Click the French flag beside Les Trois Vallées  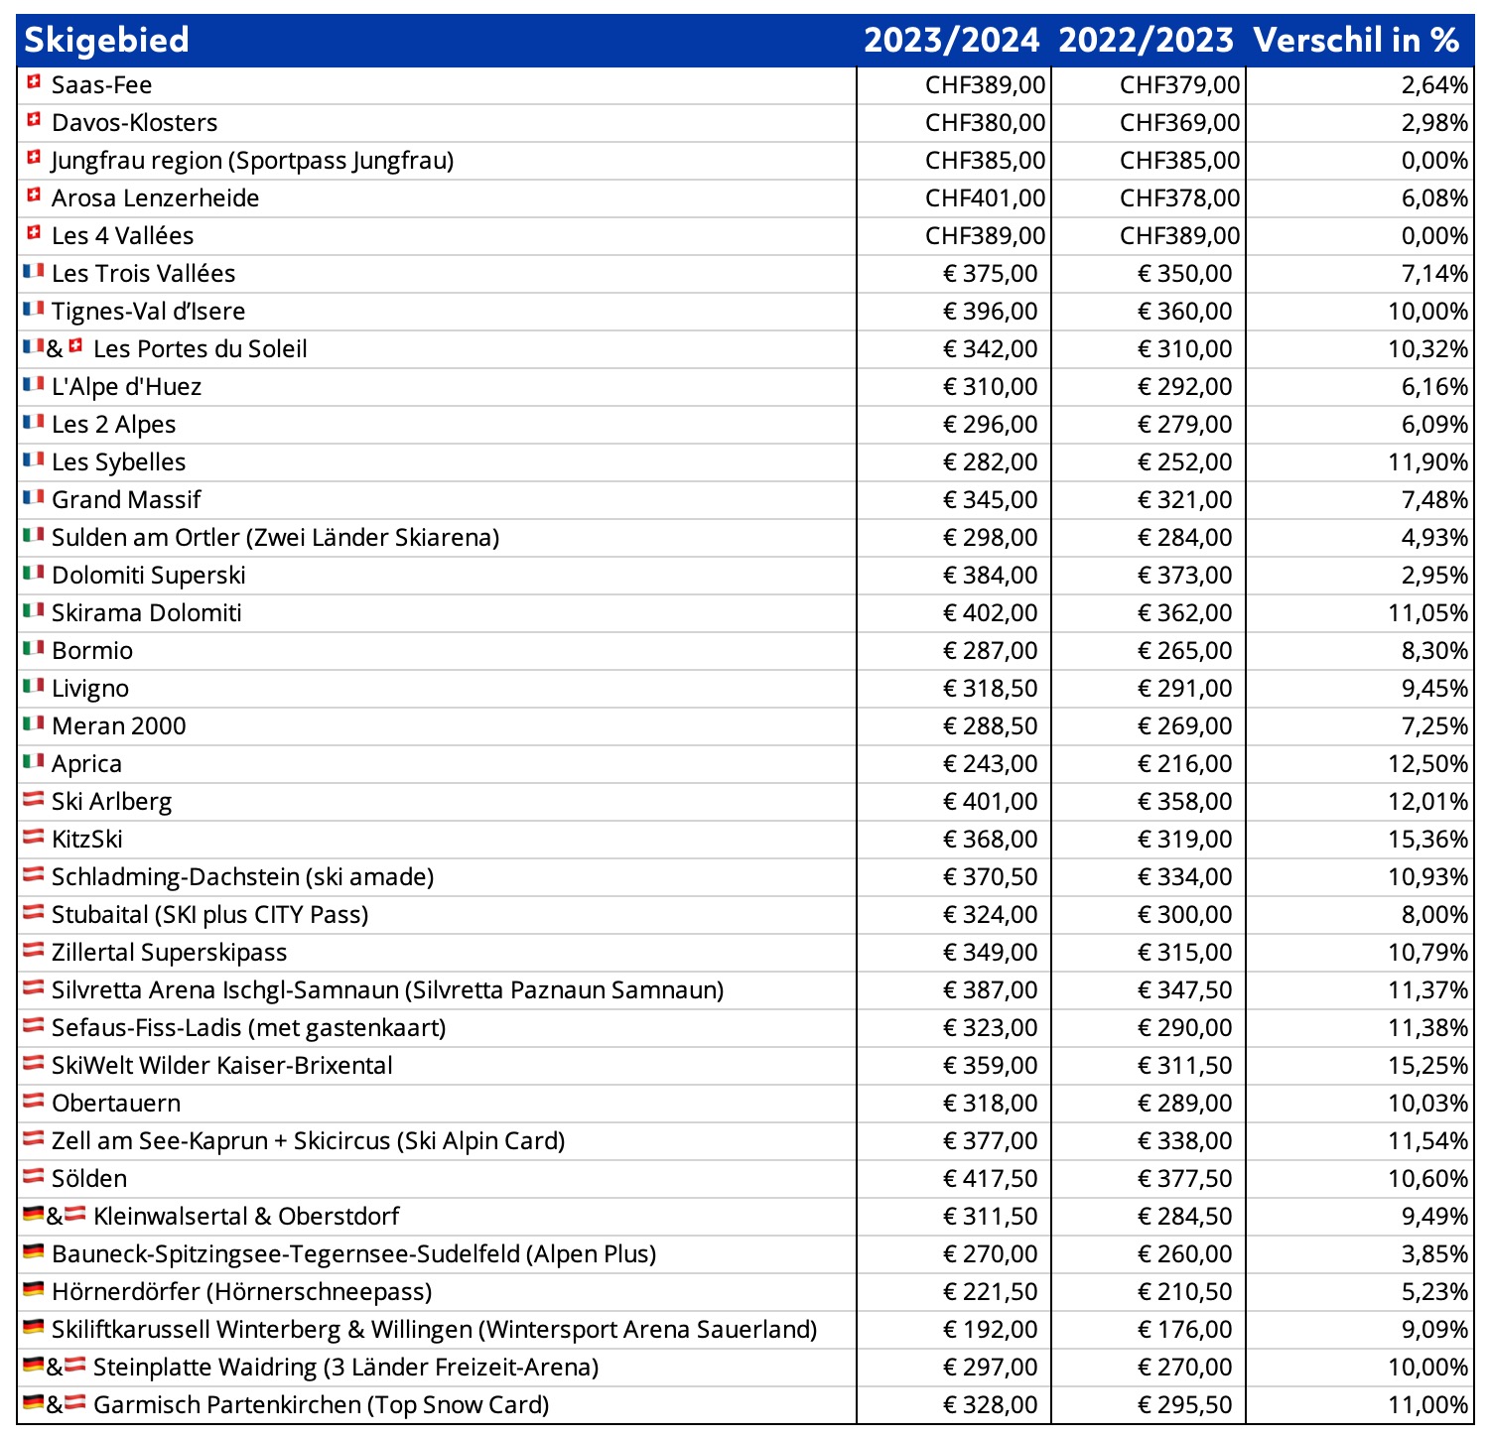(x=34, y=270)
